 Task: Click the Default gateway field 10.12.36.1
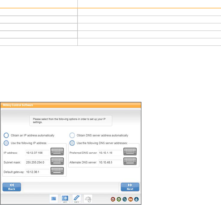(x=37, y=172)
